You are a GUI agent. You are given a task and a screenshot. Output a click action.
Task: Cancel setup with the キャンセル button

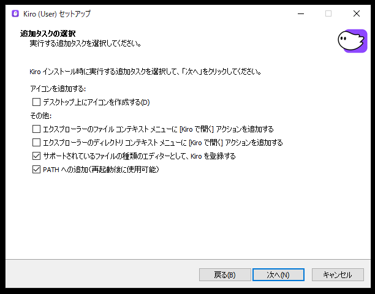(x=338, y=275)
